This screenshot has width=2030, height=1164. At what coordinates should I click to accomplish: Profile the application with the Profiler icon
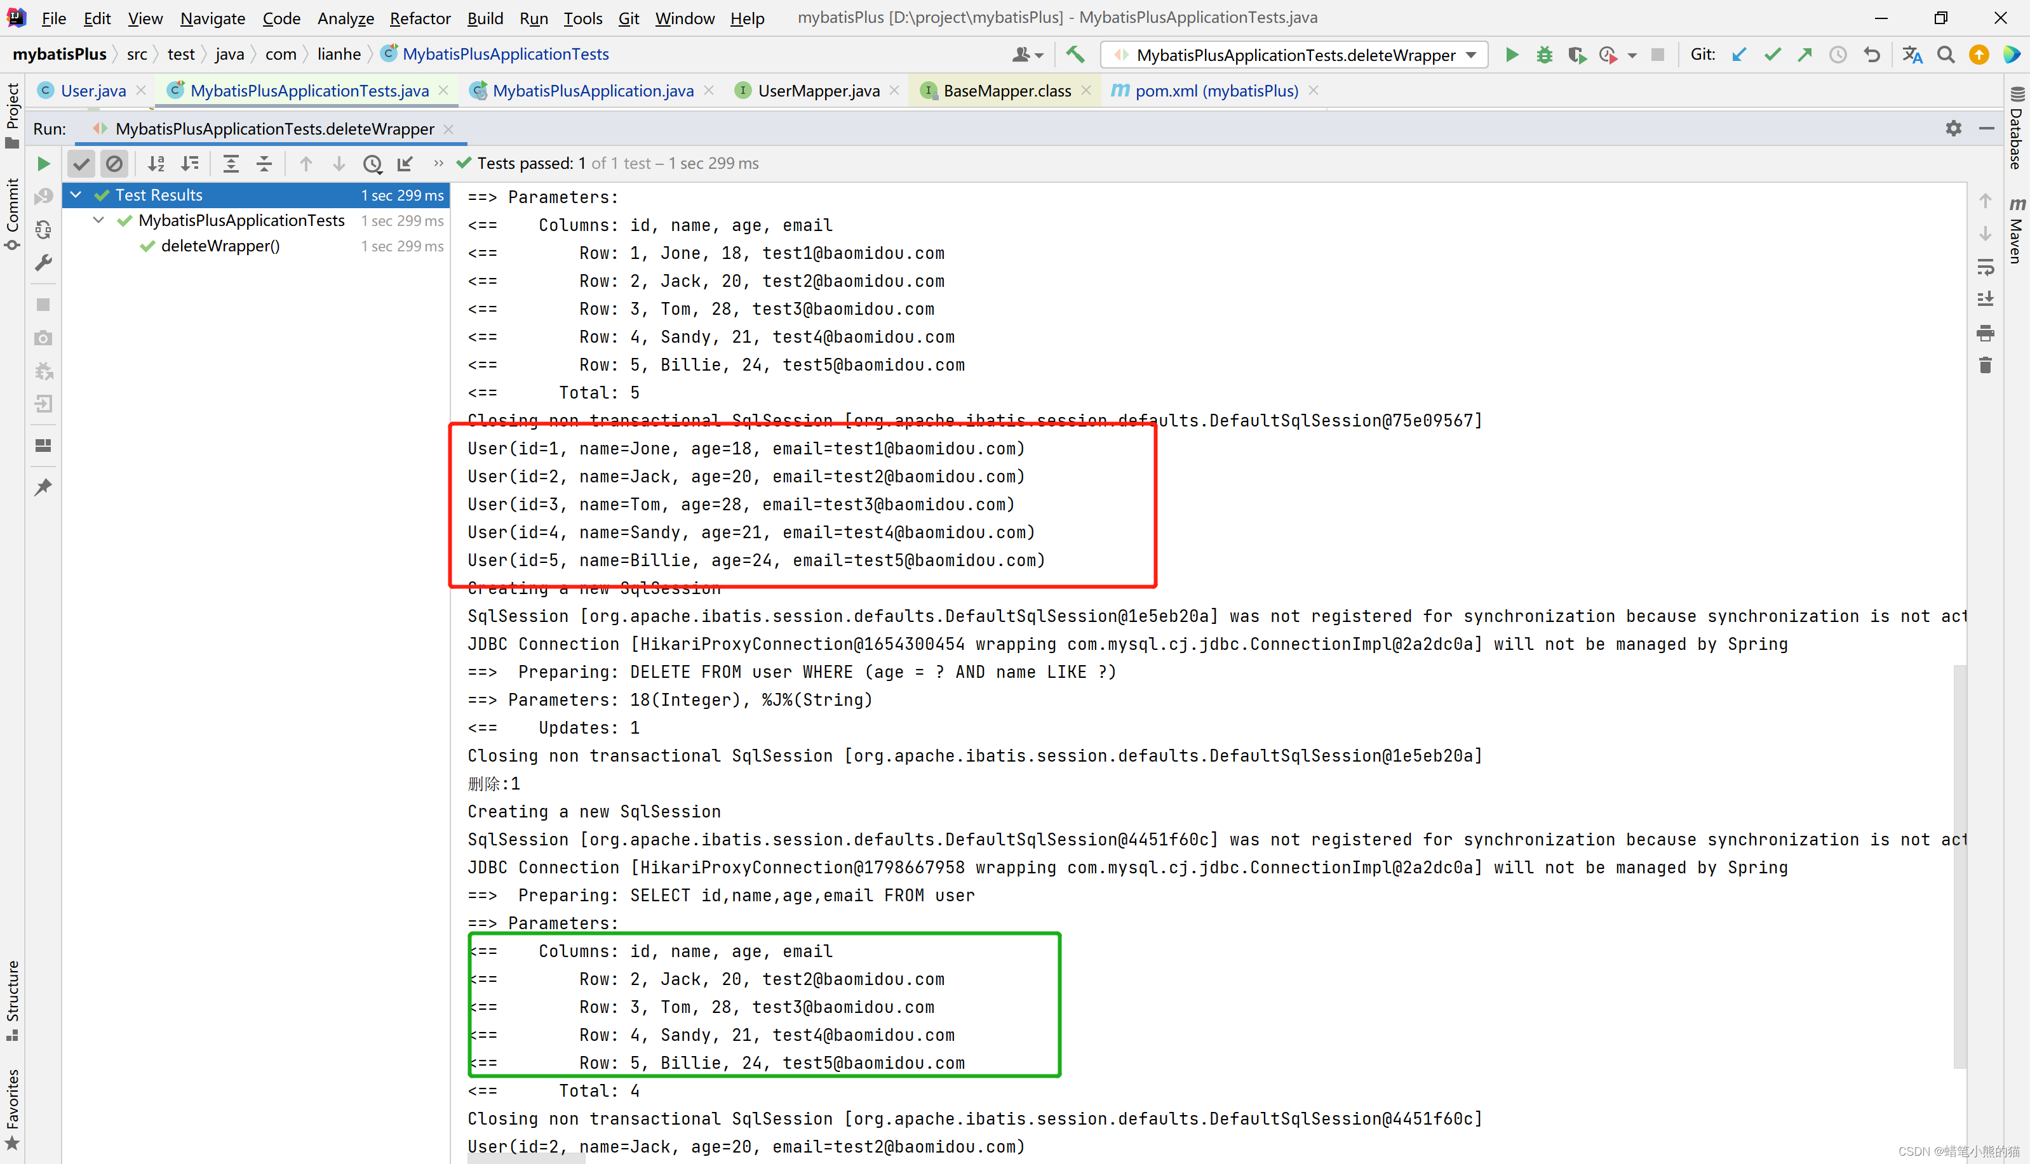[x=1608, y=55]
